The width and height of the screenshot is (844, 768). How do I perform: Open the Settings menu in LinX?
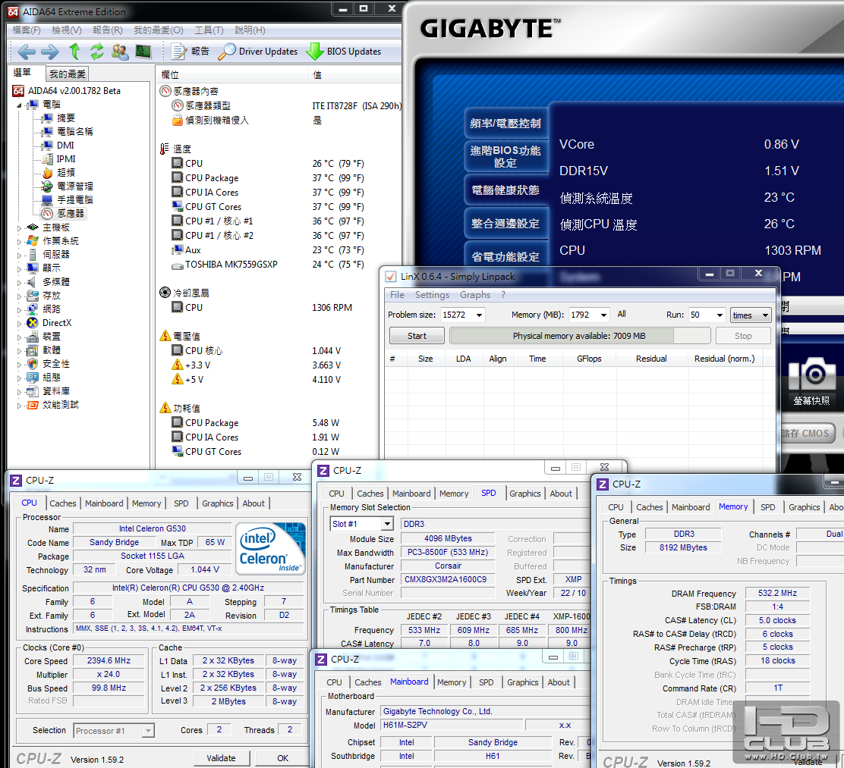coord(432,295)
